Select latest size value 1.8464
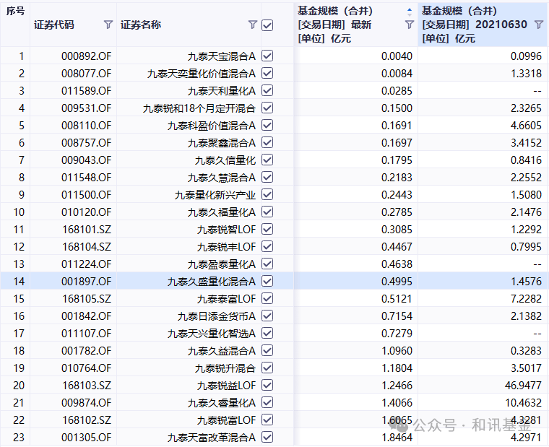 tap(397, 437)
